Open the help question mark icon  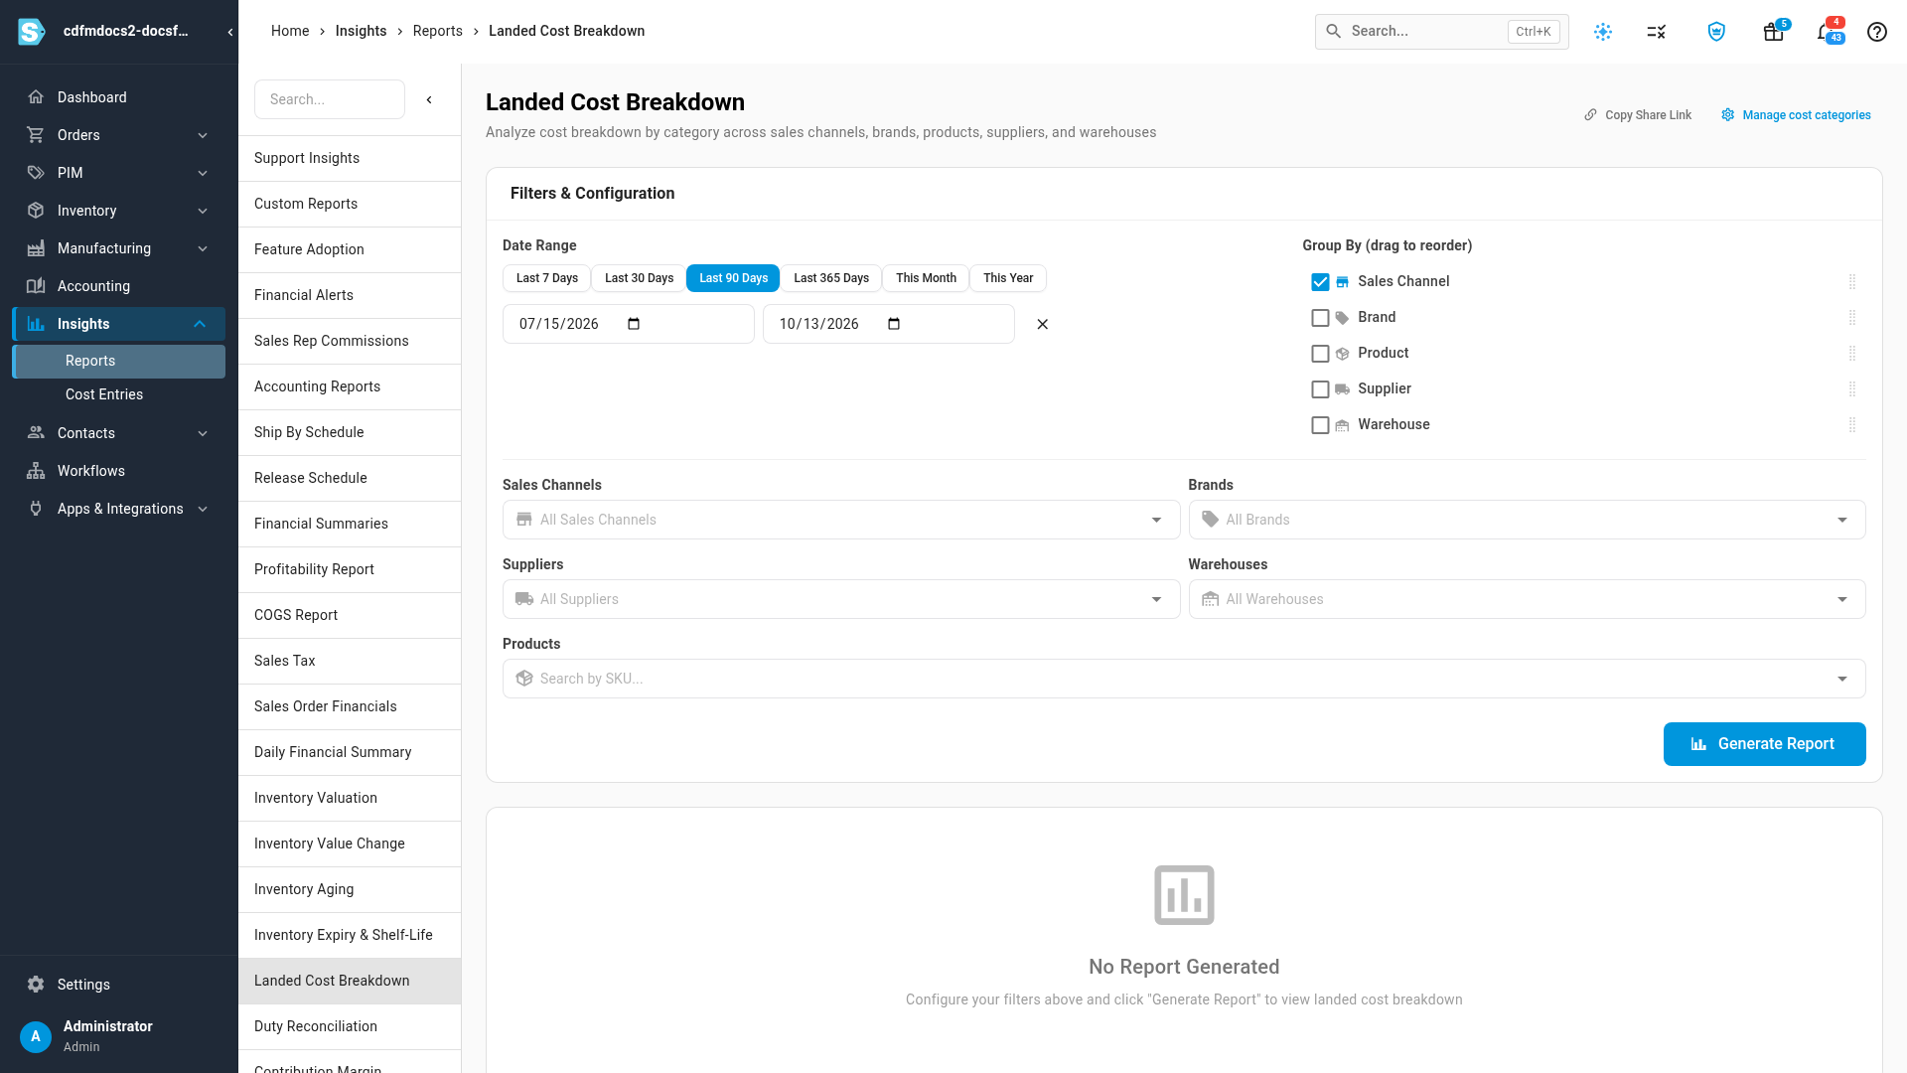pos(1876,32)
